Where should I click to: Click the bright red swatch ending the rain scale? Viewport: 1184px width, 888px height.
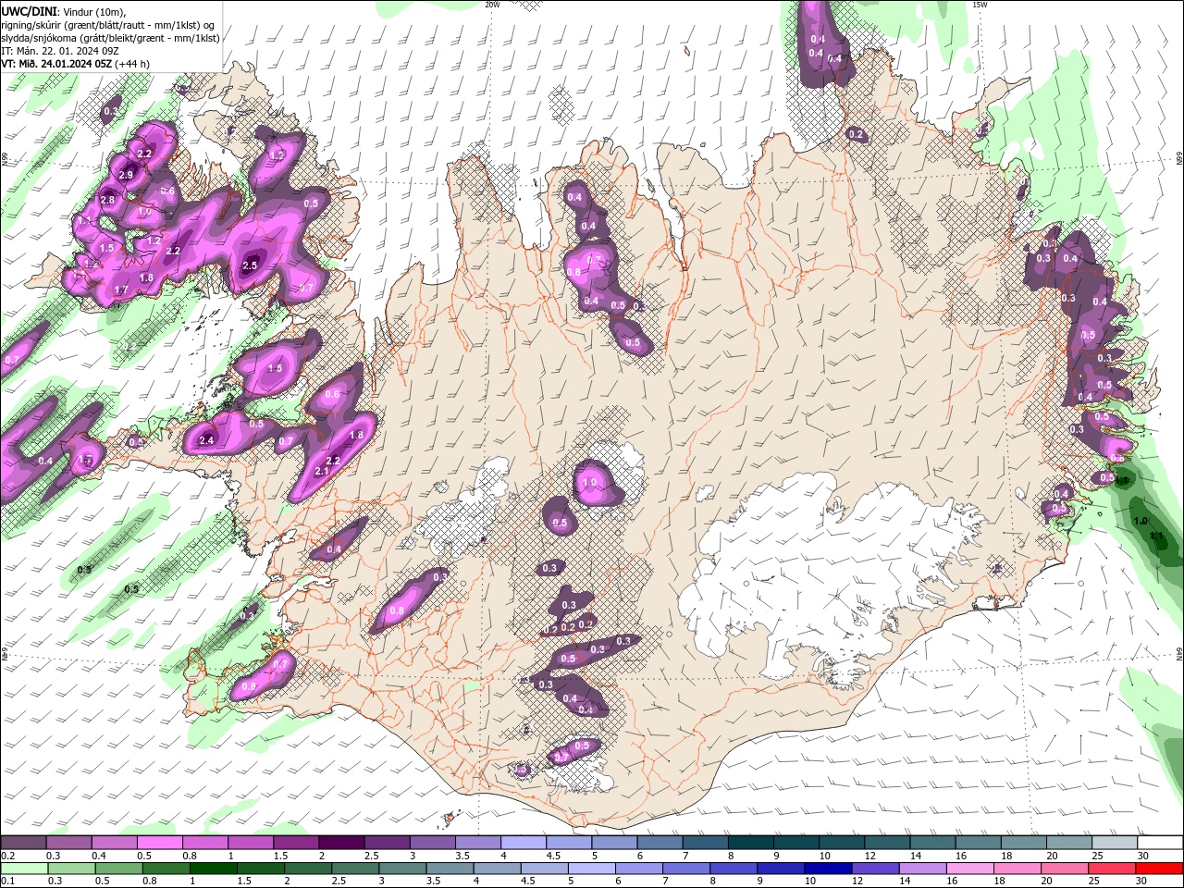(1160, 869)
